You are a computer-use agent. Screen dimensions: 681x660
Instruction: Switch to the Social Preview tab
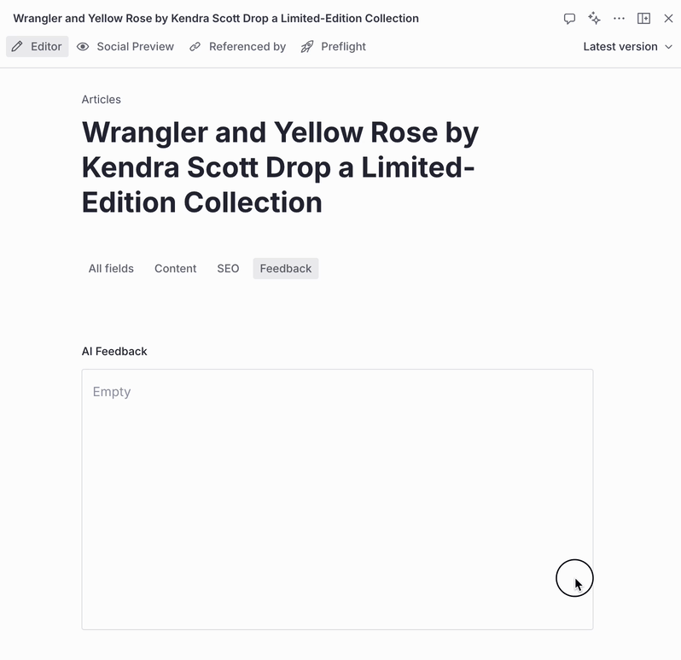pos(125,46)
